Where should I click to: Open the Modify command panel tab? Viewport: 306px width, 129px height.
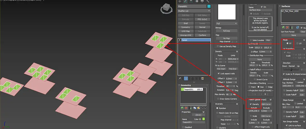185,1
